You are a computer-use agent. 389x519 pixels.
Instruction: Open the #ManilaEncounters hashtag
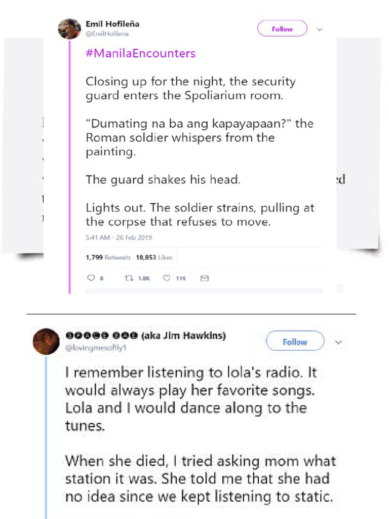click(140, 54)
